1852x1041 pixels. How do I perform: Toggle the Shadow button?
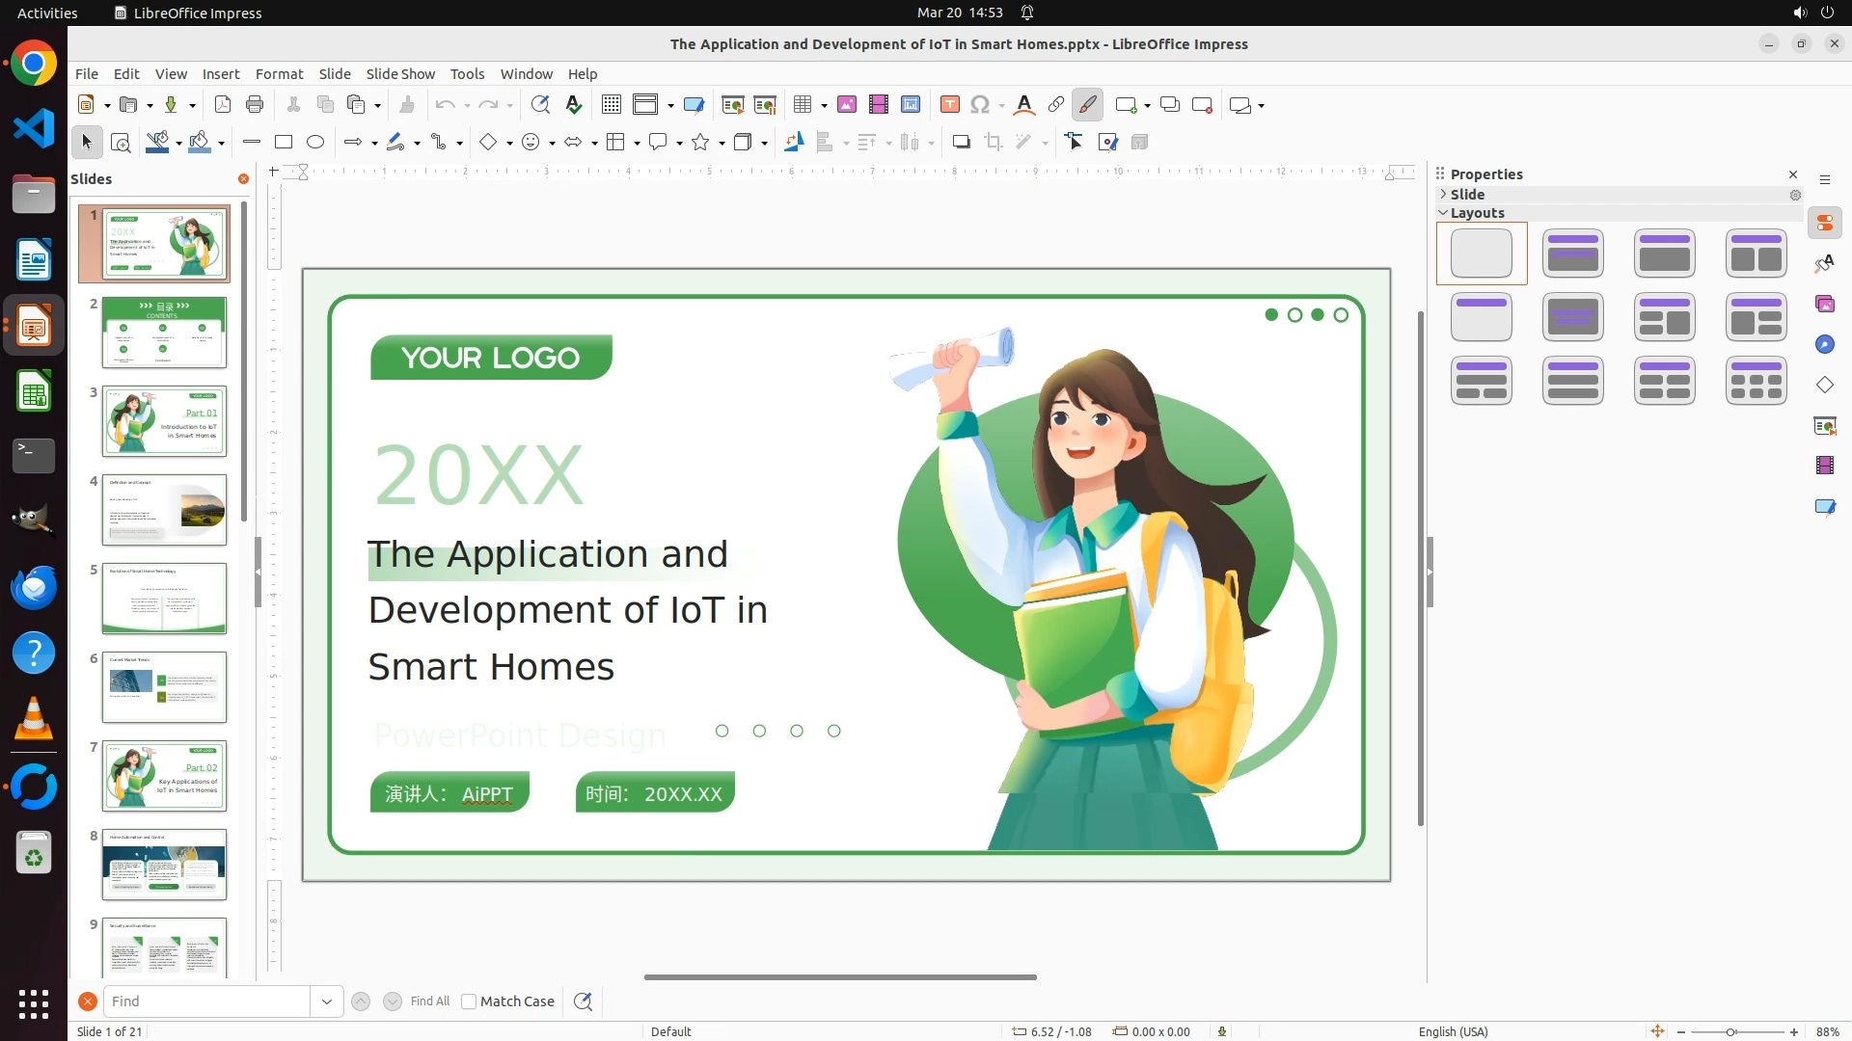pyautogui.click(x=961, y=143)
